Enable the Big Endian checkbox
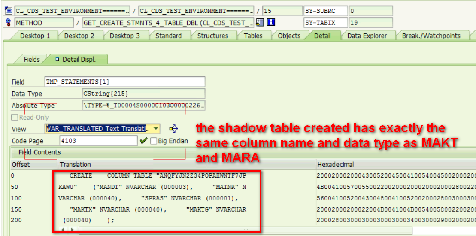 (154, 141)
